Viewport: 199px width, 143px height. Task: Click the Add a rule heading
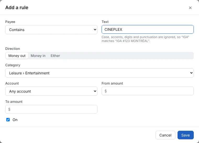click(x=17, y=8)
